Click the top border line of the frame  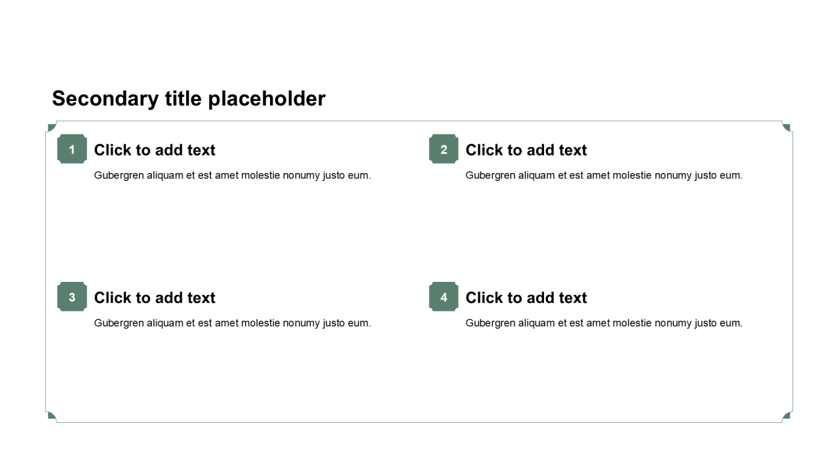click(419, 121)
